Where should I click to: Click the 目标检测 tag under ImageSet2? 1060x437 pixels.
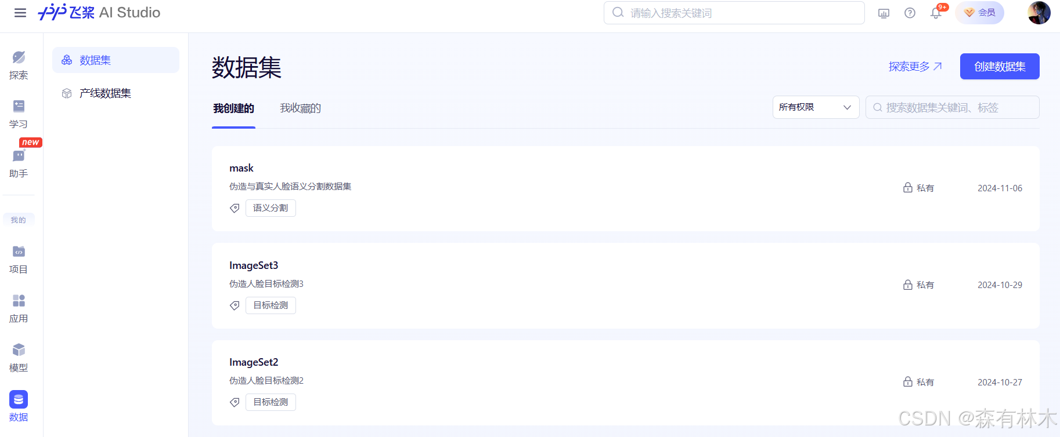(271, 402)
